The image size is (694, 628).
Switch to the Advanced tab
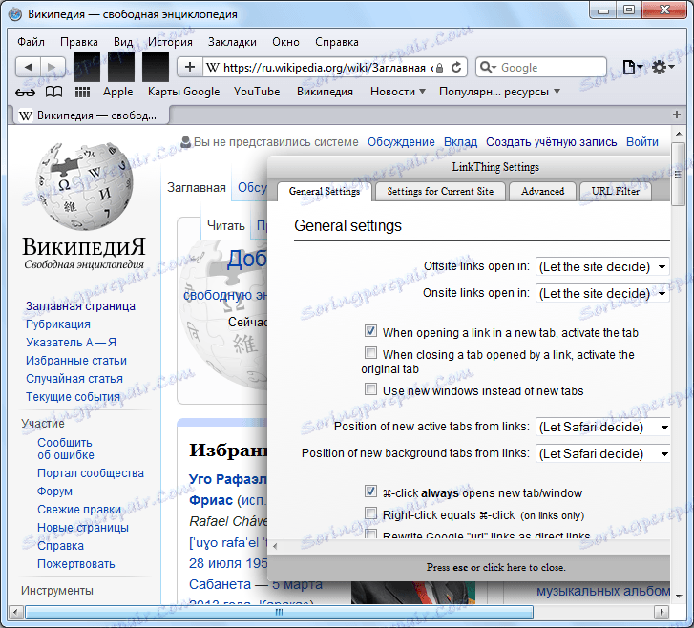pyautogui.click(x=542, y=191)
